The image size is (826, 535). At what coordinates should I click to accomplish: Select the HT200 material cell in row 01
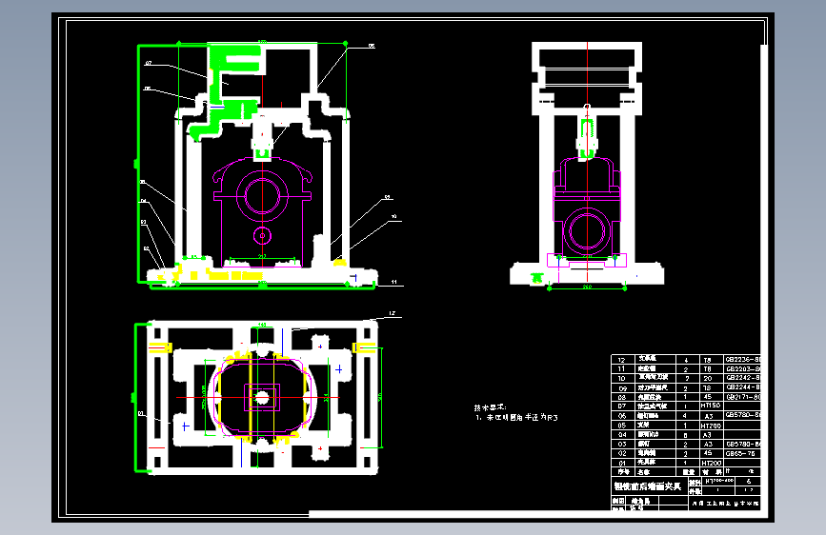tap(711, 463)
